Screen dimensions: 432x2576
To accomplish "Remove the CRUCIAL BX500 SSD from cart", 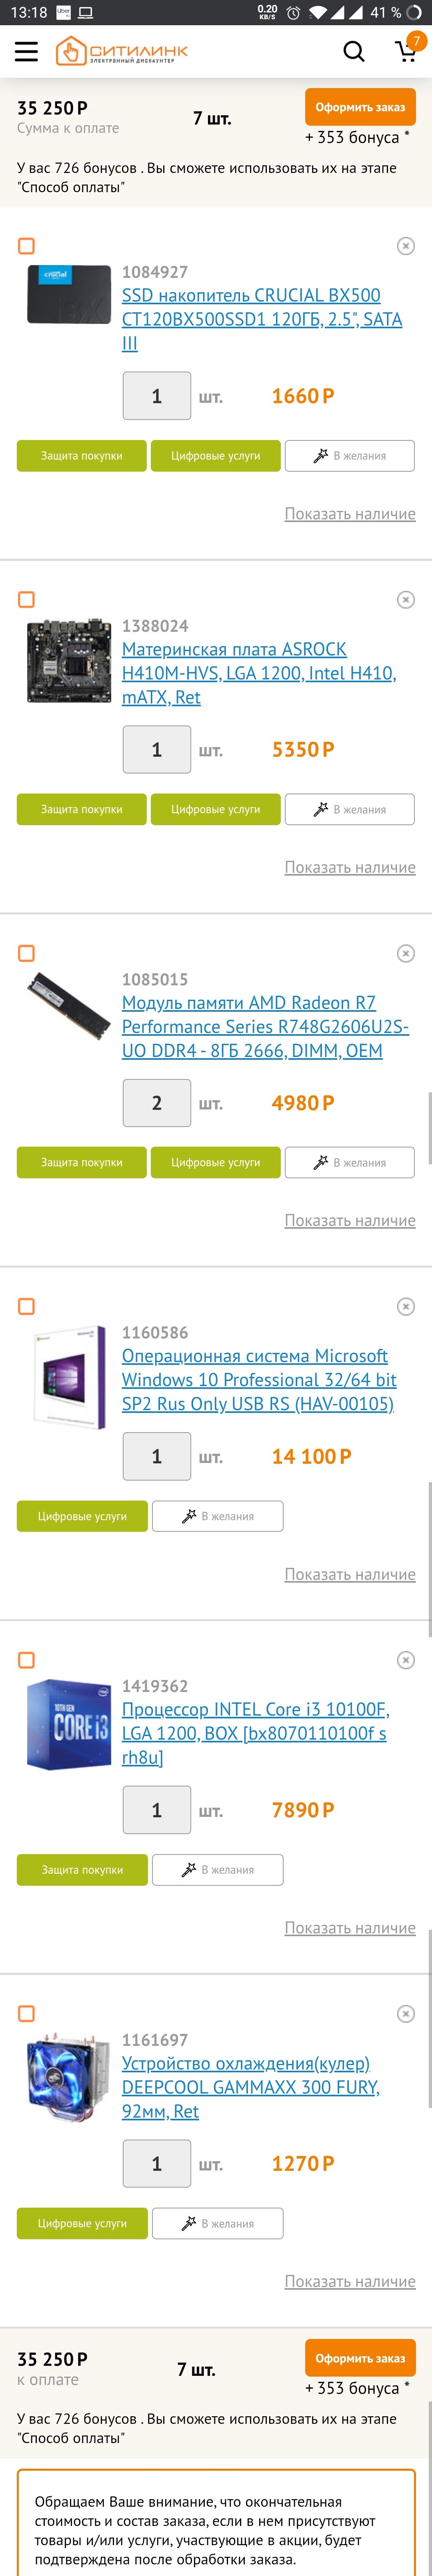I will [x=405, y=246].
